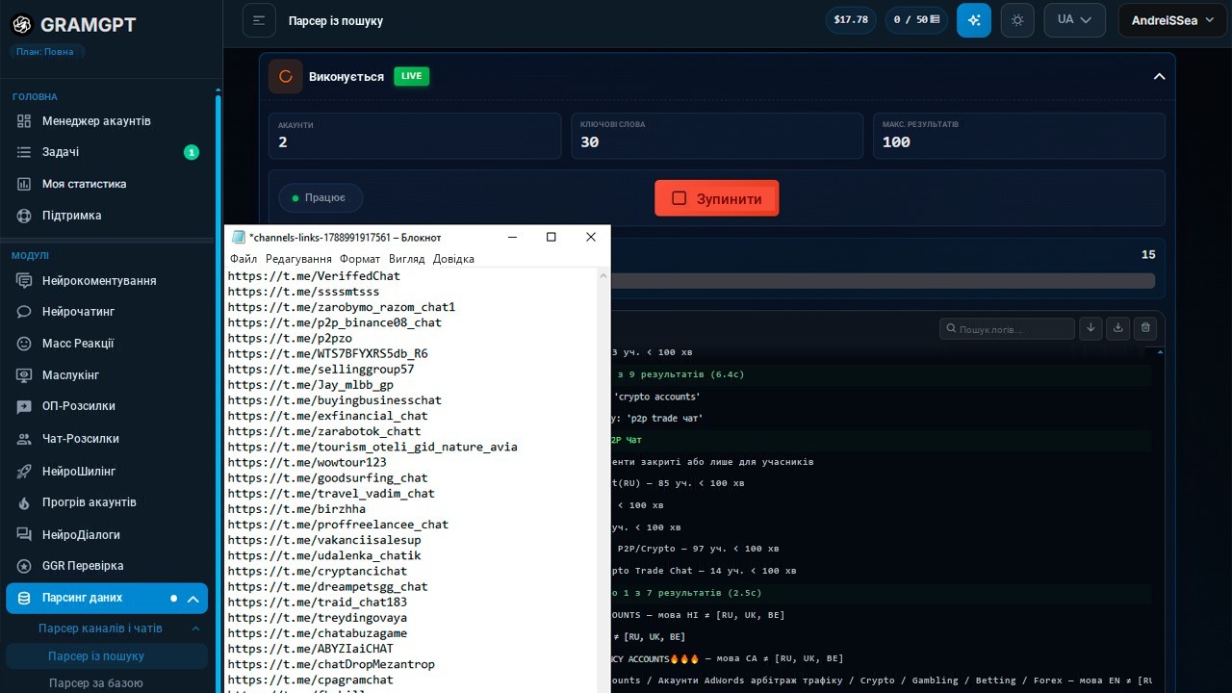Expand the AndreiSSea account menu
Screen dimensions: 1232x693
pos(1172,20)
